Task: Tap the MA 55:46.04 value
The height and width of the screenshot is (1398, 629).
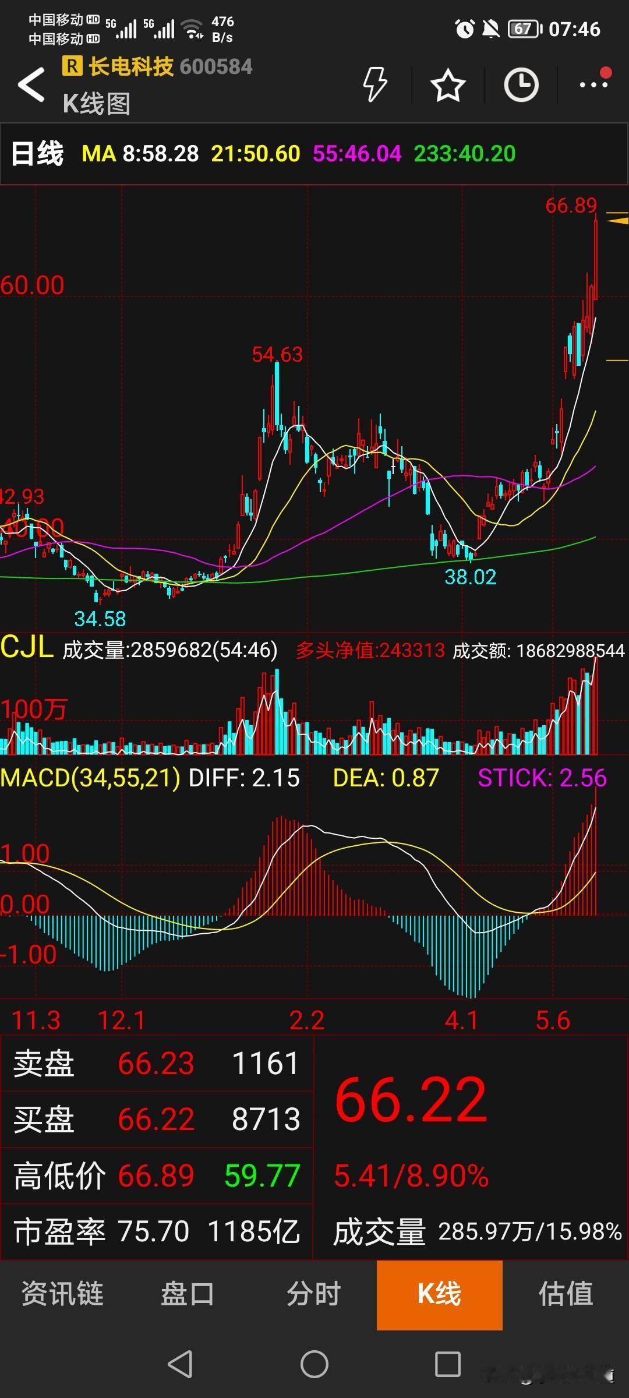Action: click(357, 154)
